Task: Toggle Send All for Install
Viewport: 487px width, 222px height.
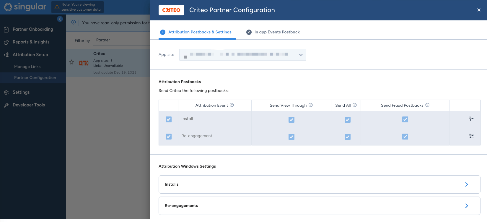Action: tap(348, 120)
